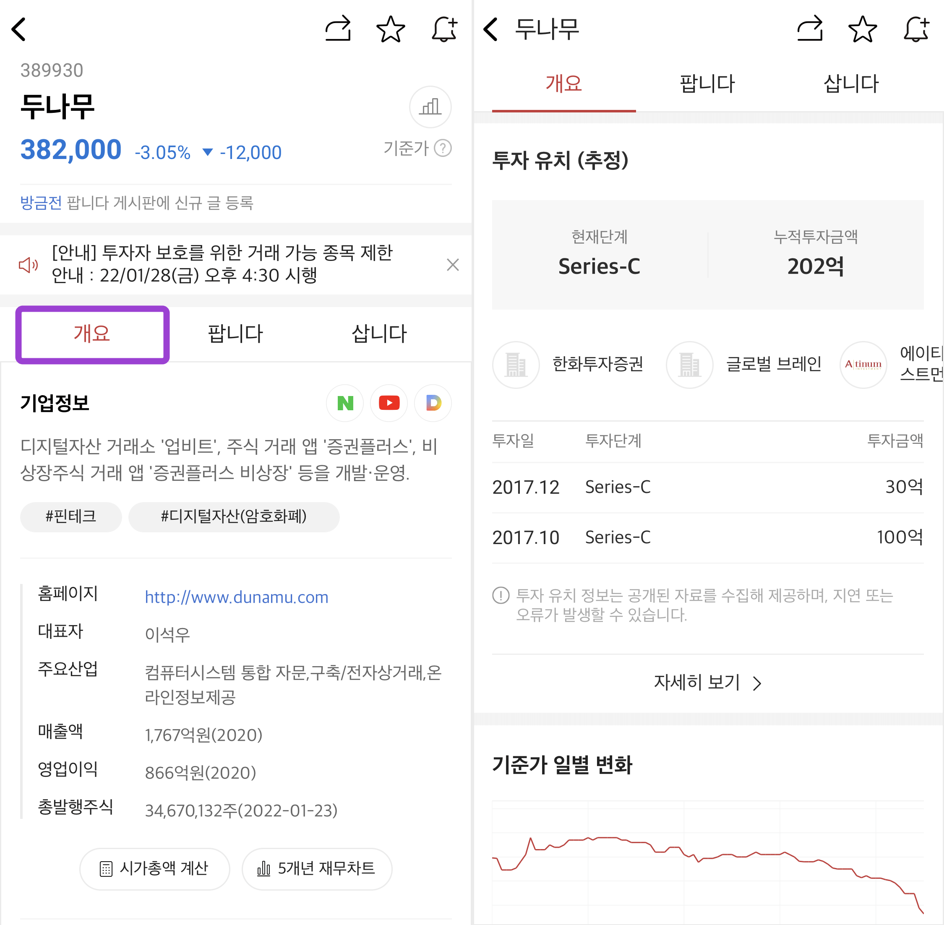The height and width of the screenshot is (925, 944).
Task: Open the dunamu.com homepage link
Action: pos(237,597)
